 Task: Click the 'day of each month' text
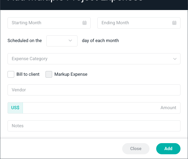pyautogui.click(x=100, y=41)
